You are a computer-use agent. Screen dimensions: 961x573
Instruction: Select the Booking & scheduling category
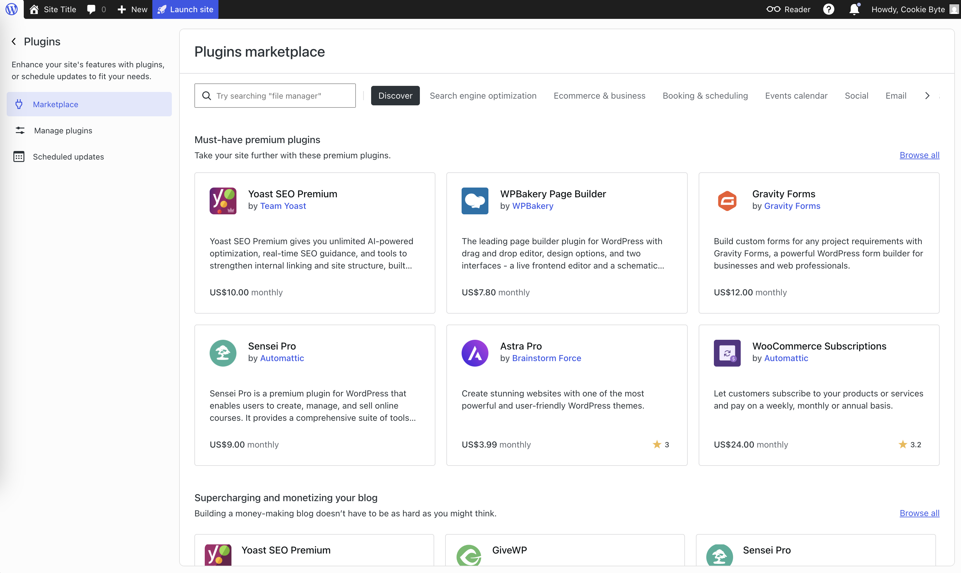(705, 95)
